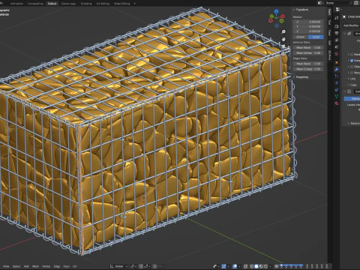The width and height of the screenshot is (360, 270).
Task: Click the zoom magnifier viewport icon
Action: 283,31
